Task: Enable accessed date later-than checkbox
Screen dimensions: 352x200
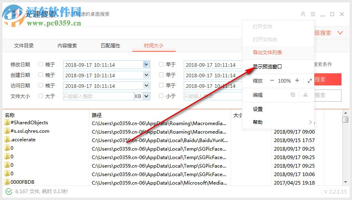Action: pyautogui.click(x=40, y=85)
